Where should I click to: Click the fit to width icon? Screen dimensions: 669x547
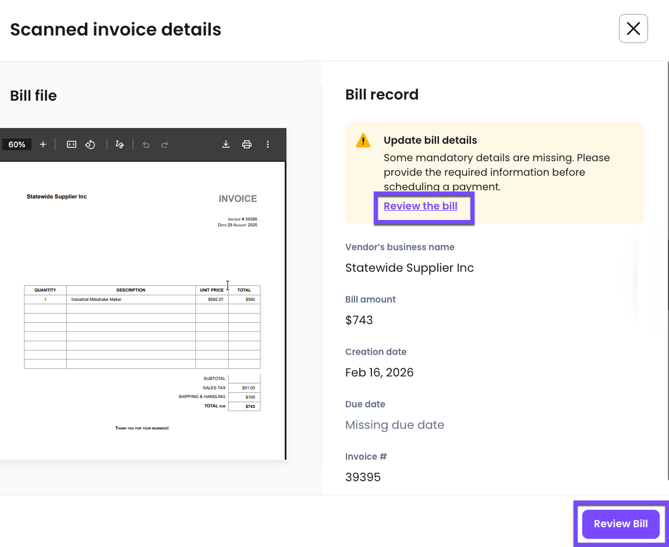tap(72, 144)
